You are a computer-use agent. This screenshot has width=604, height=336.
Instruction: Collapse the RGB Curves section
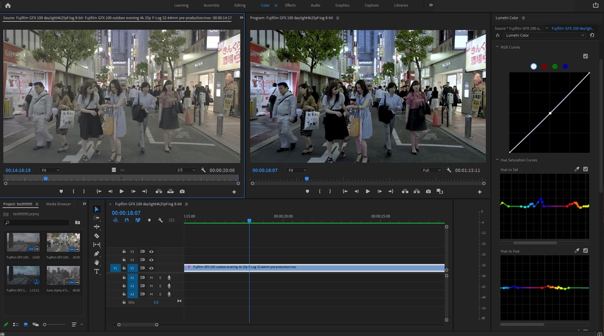click(496, 47)
